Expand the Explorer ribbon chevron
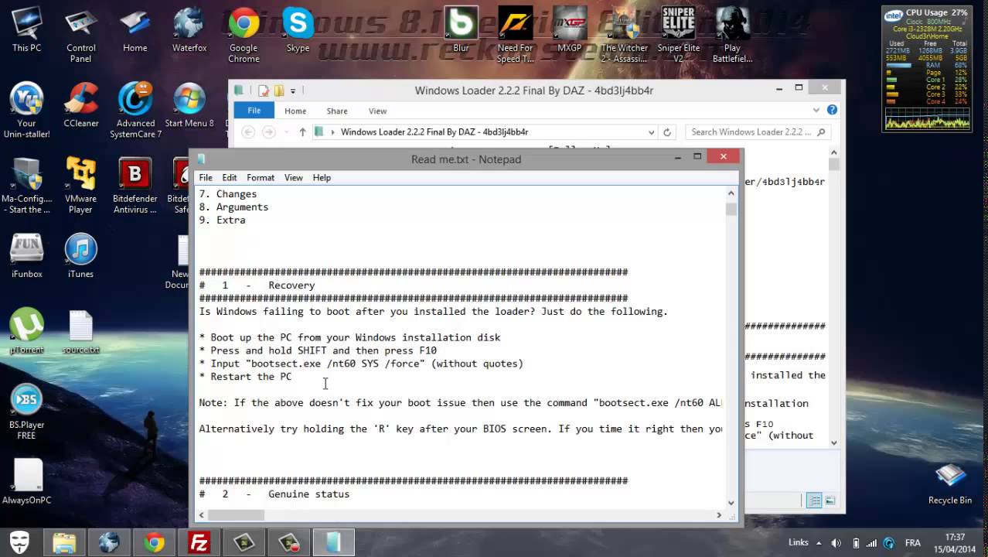This screenshot has height=557, width=988. click(816, 110)
